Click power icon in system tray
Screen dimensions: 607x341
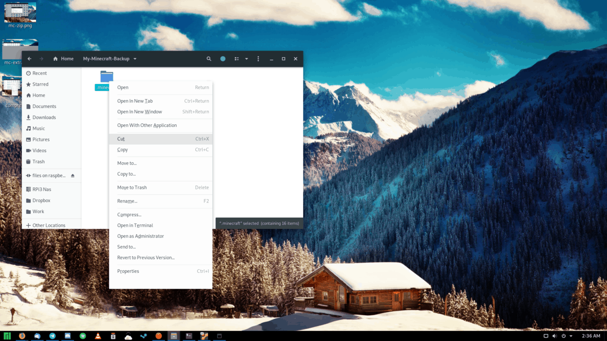pyautogui.click(x=563, y=336)
